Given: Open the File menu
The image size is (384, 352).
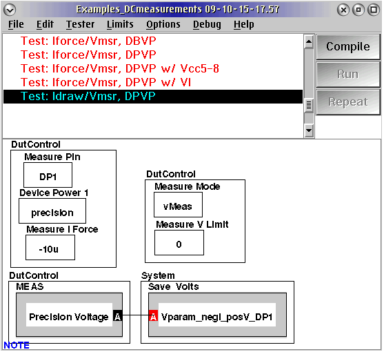Looking at the screenshot, I should point(16,24).
